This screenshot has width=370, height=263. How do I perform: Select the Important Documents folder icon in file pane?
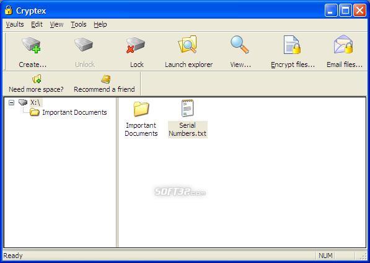(x=141, y=109)
